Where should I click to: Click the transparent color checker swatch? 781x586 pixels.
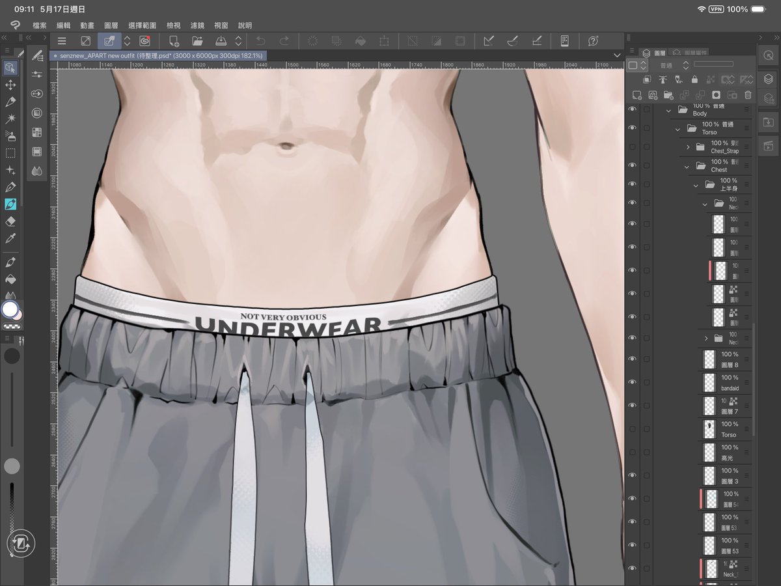[11, 327]
